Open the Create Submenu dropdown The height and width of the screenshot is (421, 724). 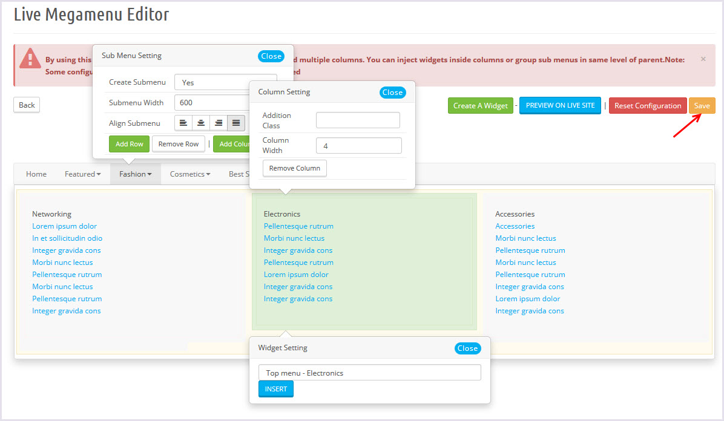[x=212, y=82]
